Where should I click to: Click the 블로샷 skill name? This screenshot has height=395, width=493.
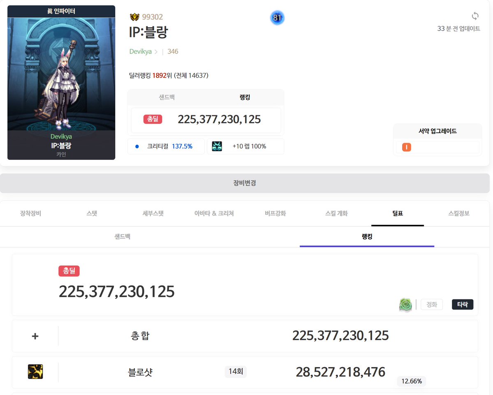(x=140, y=372)
